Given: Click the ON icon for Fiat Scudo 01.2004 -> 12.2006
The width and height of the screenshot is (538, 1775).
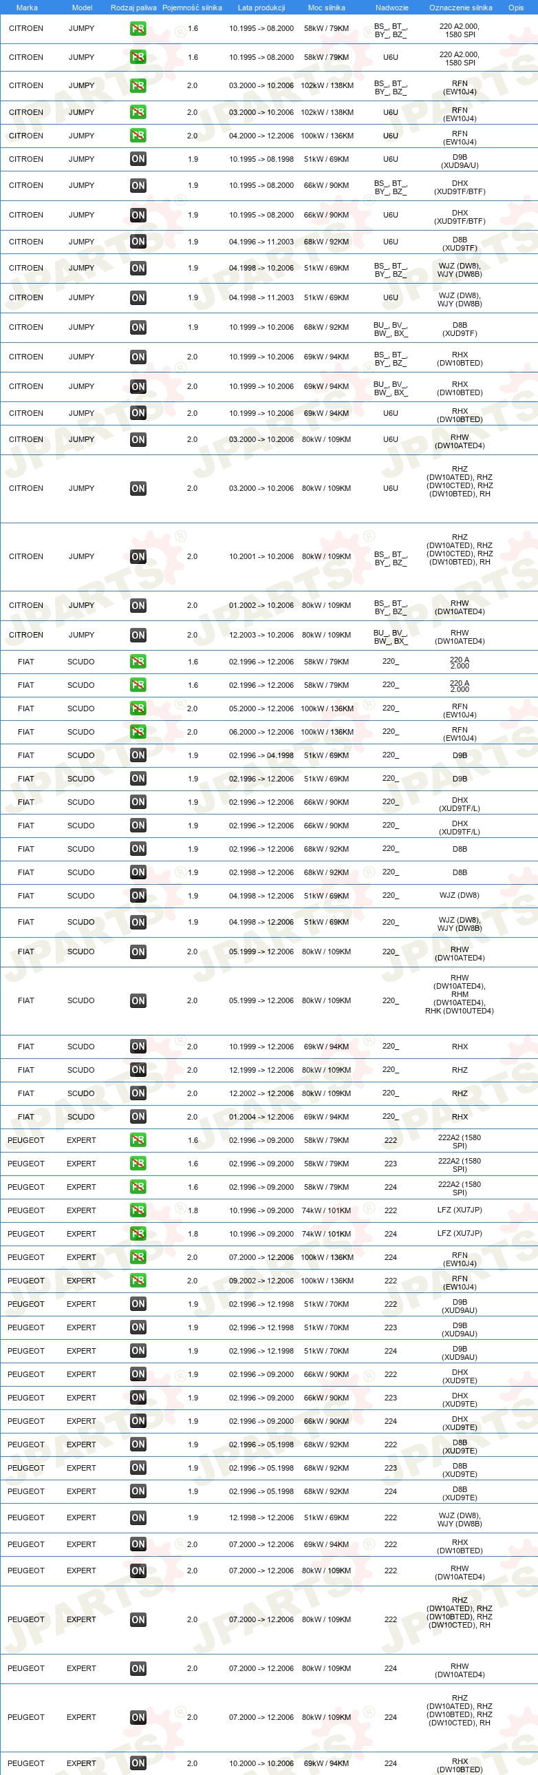Looking at the screenshot, I should (138, 1117).
